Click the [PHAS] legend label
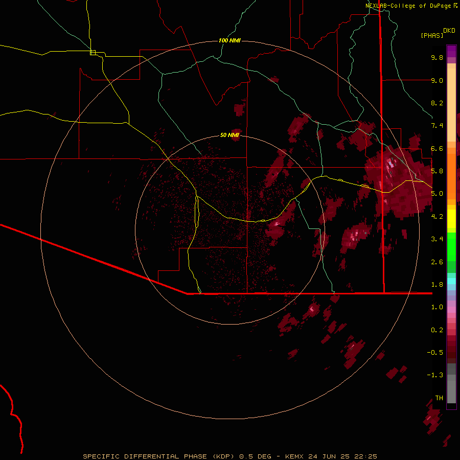This screenshot has height=460, width=460. (432, 35)
